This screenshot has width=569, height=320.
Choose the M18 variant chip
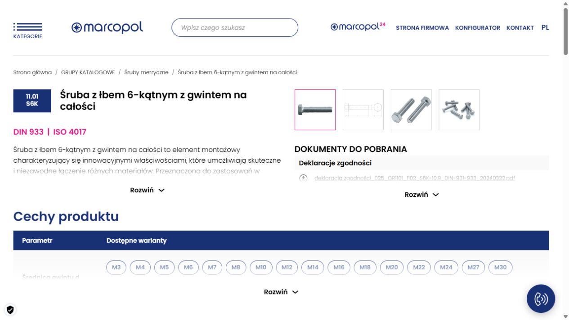pos(365,267)
